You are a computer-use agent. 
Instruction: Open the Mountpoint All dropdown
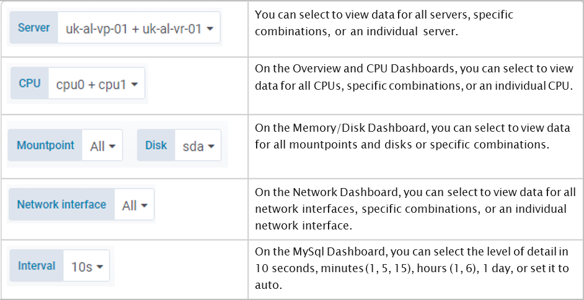[102, 147]
